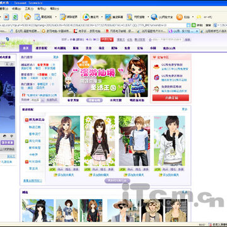Viewport: 227px width, 227px height.
Task: Open dropdown arrow next to web page magnifier button
Action: [148, 17]
